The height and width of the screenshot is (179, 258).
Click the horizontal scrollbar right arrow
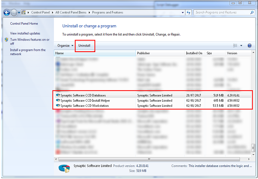tap(249, 159)
